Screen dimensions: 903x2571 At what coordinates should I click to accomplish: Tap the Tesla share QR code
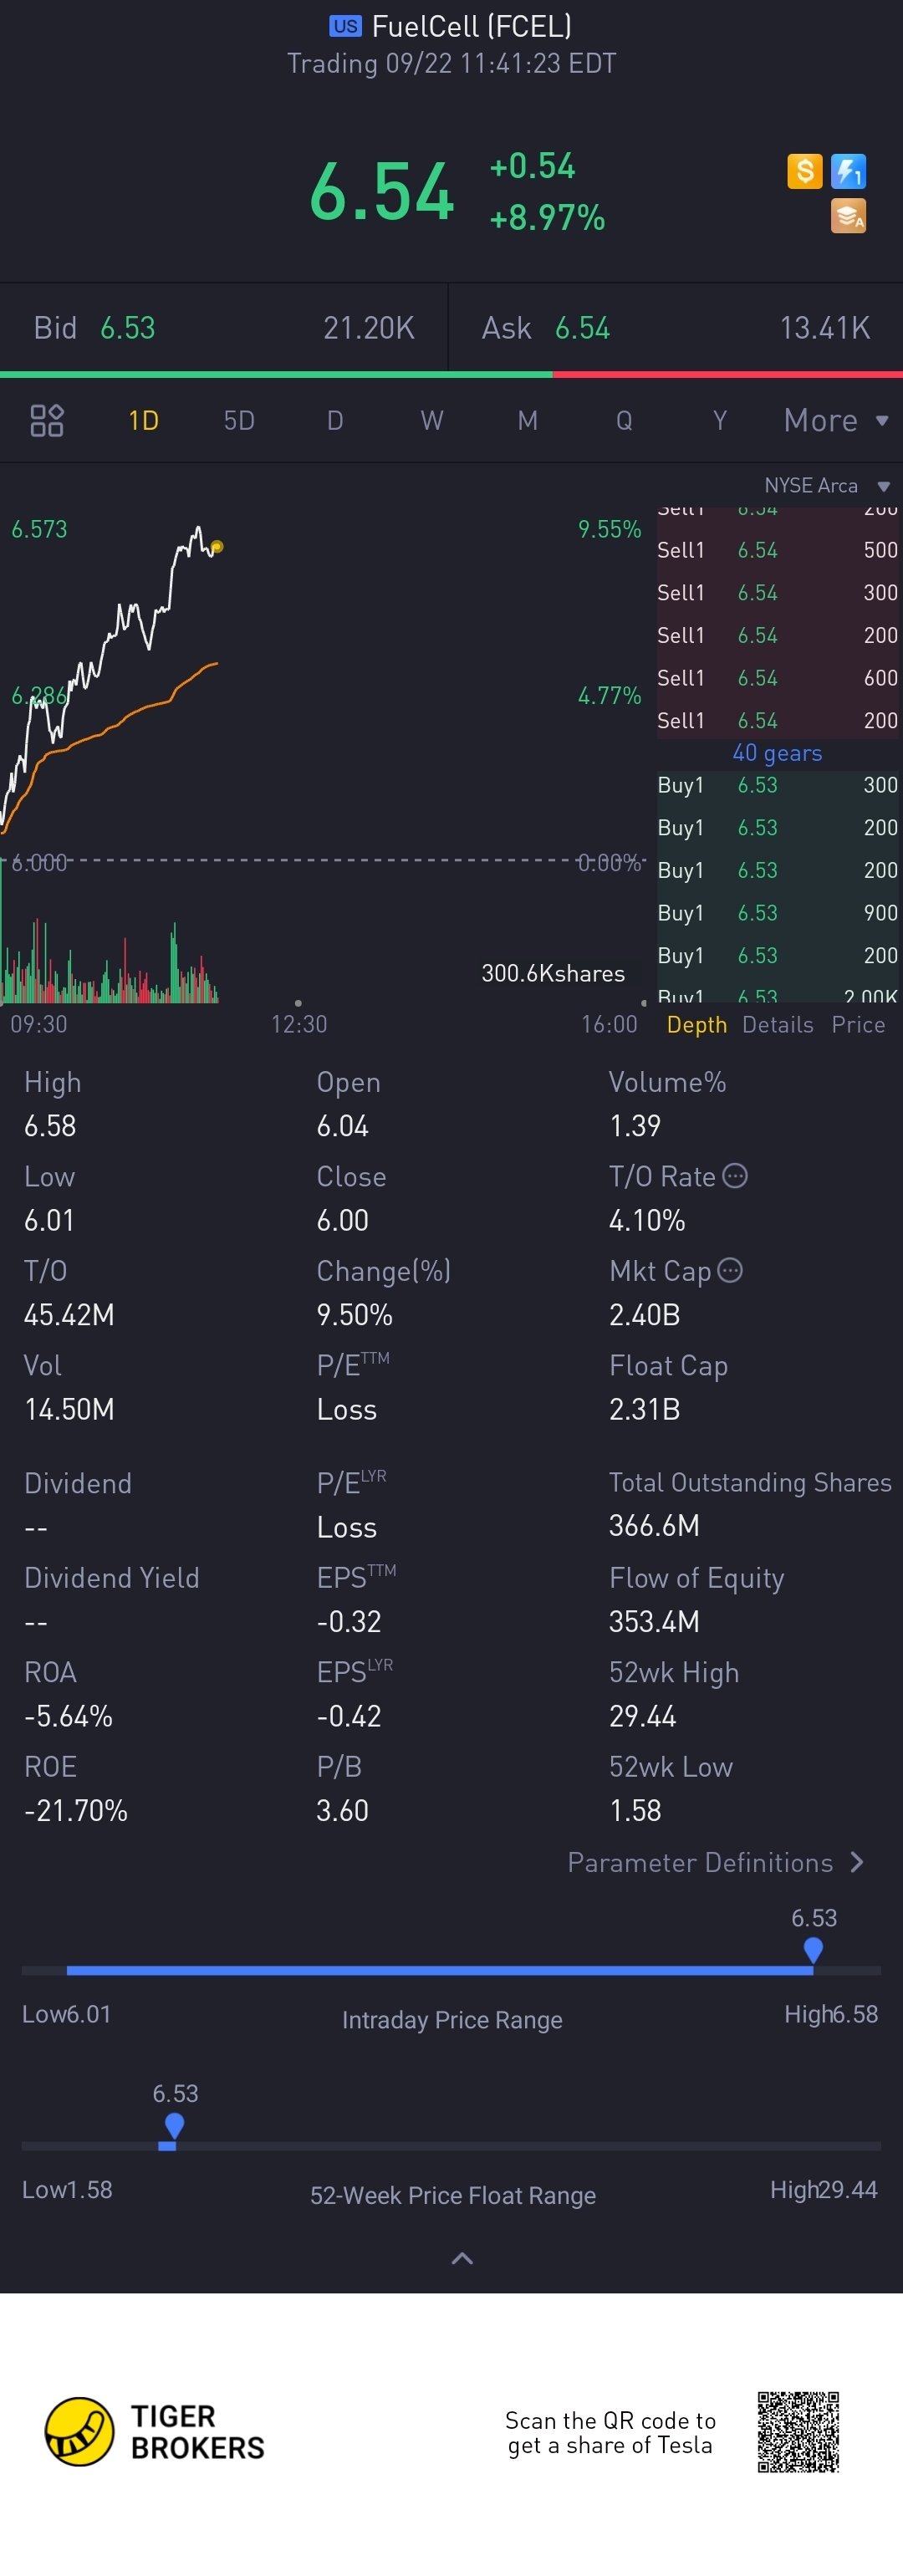[x=798, y=2431]
